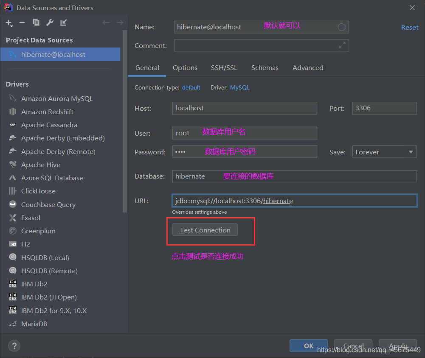Click inside the Host input field
Image resolution: width=425 pixels, height=358 pixels.
coord(244,108)
